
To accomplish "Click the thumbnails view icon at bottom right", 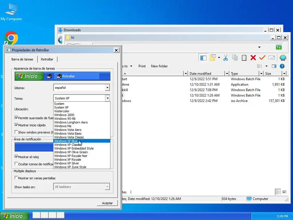I will coord(284,192).
